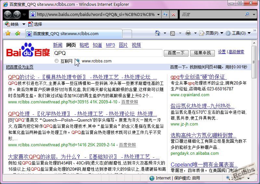Viewport: 260px width, 184px height.
Task: Expand the address bar URL history dropdown
Action: [x=158, y=15]
